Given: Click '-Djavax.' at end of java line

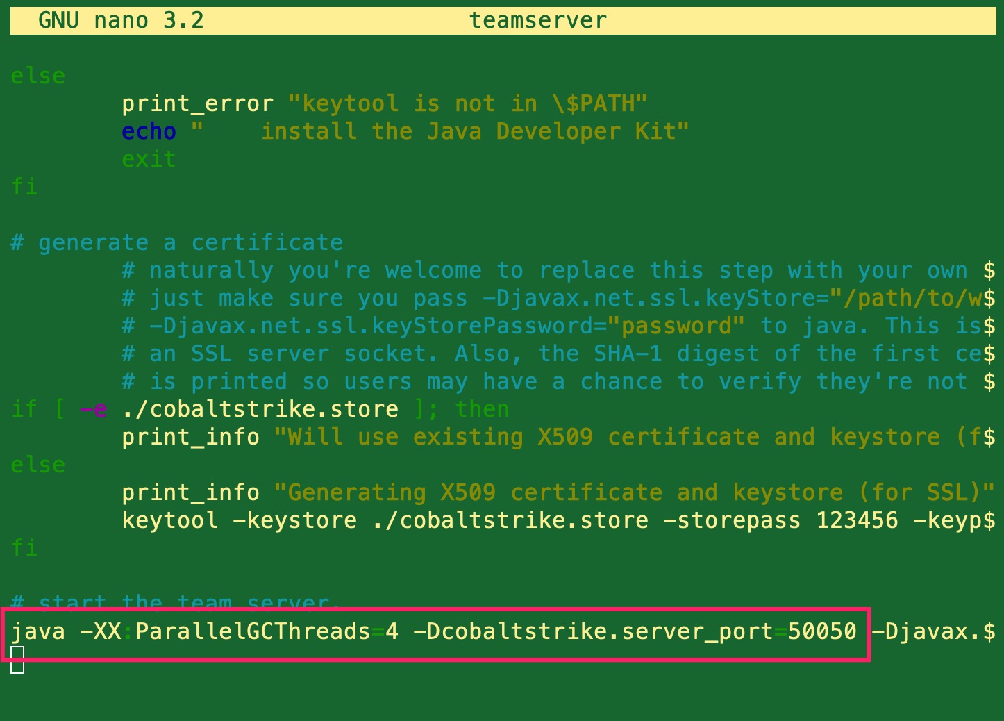Looking at the screenshot, I should coord(927,631).
